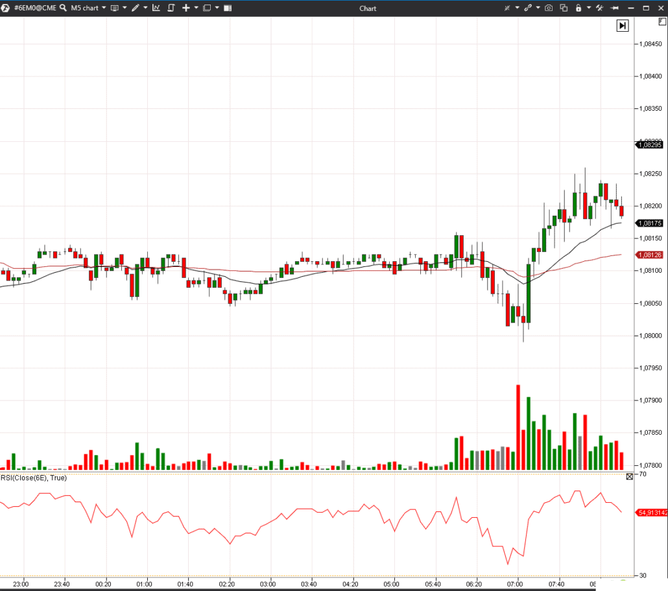Open chart settings via the wrench icon
Viewport: 668px width, 591px height.
click(x=598, y=8)
